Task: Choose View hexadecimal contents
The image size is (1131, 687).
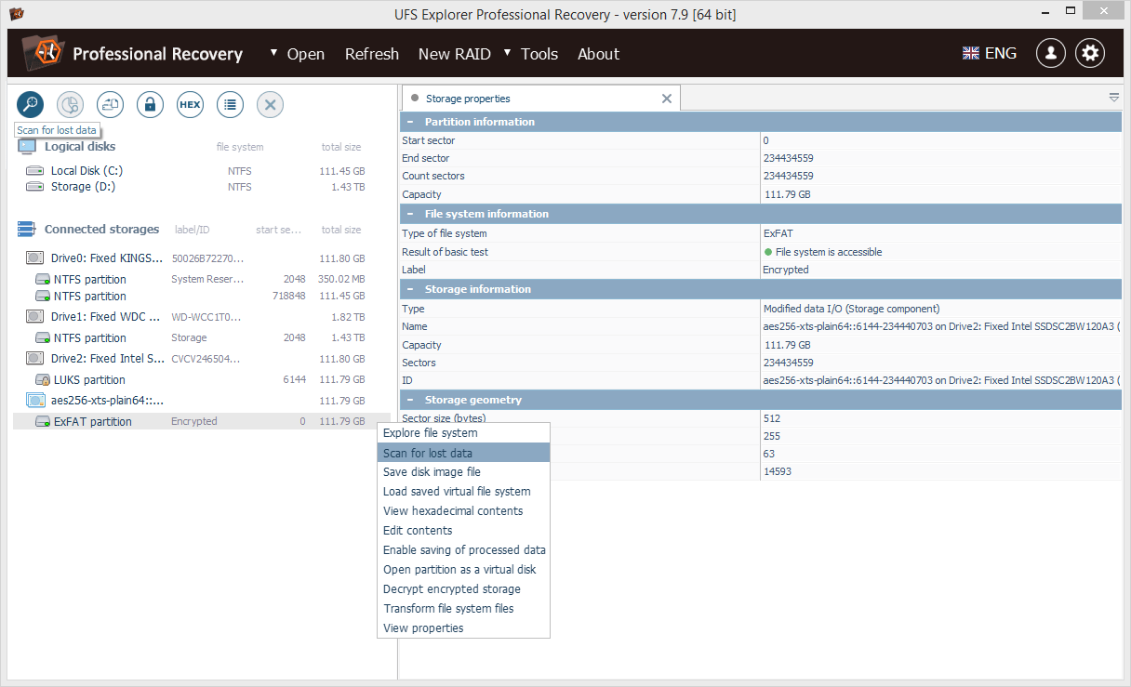Action: click(463, 511)
